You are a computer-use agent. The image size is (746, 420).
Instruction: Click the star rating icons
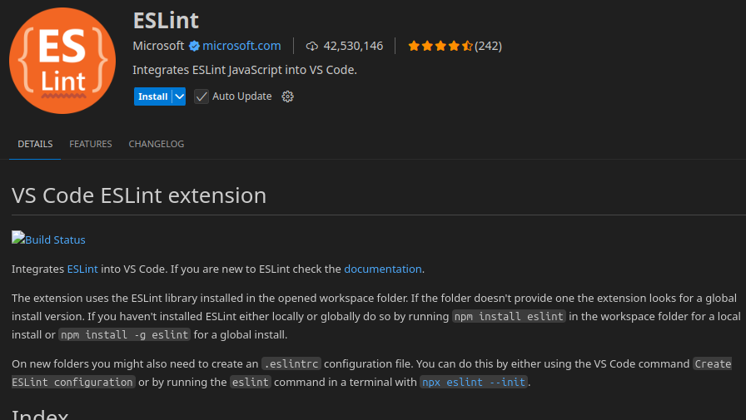440,46
